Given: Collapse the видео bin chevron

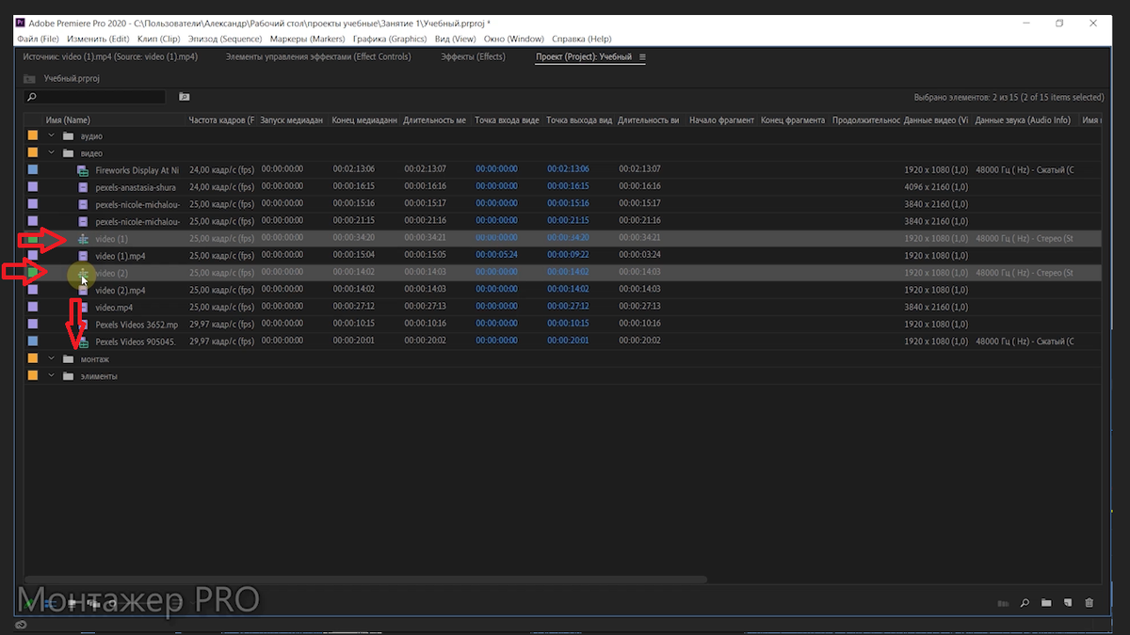Looking at the screenshot, I should pos(52,153).
